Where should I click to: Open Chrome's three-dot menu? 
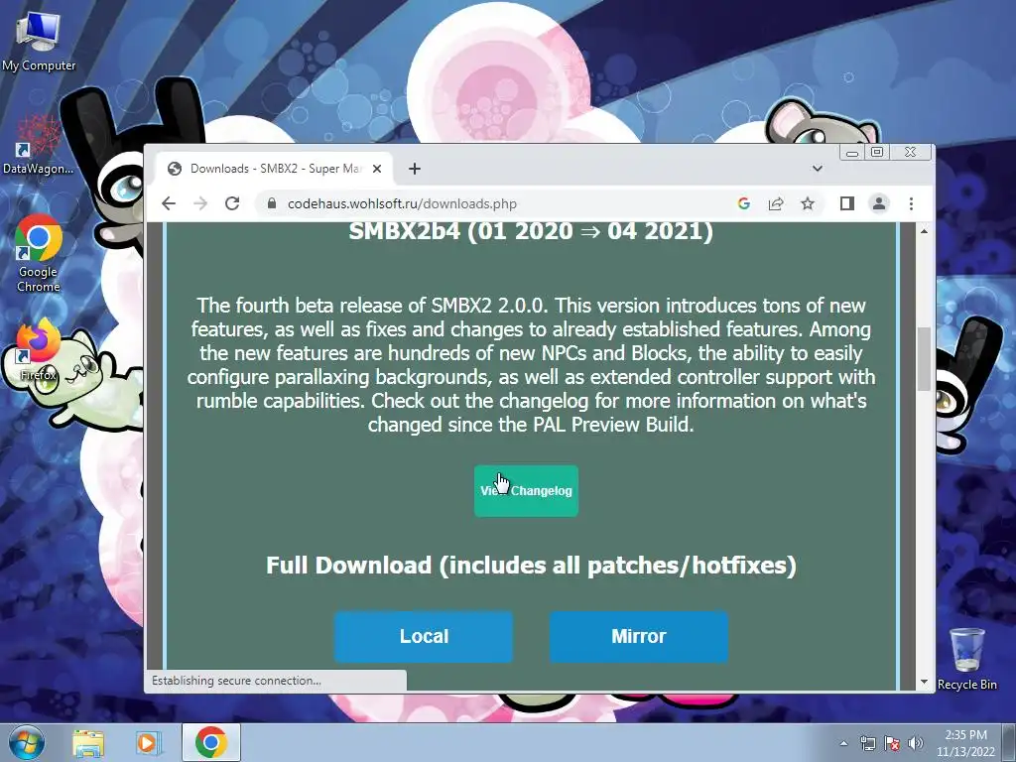(x=911, y=203)
